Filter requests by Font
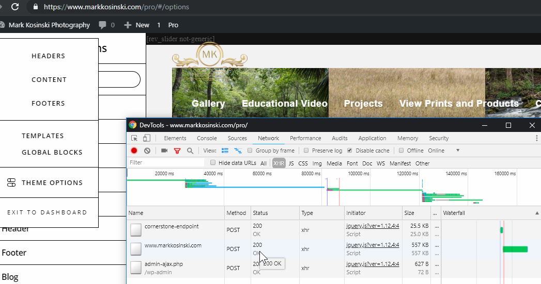 [x=352, y=163]
